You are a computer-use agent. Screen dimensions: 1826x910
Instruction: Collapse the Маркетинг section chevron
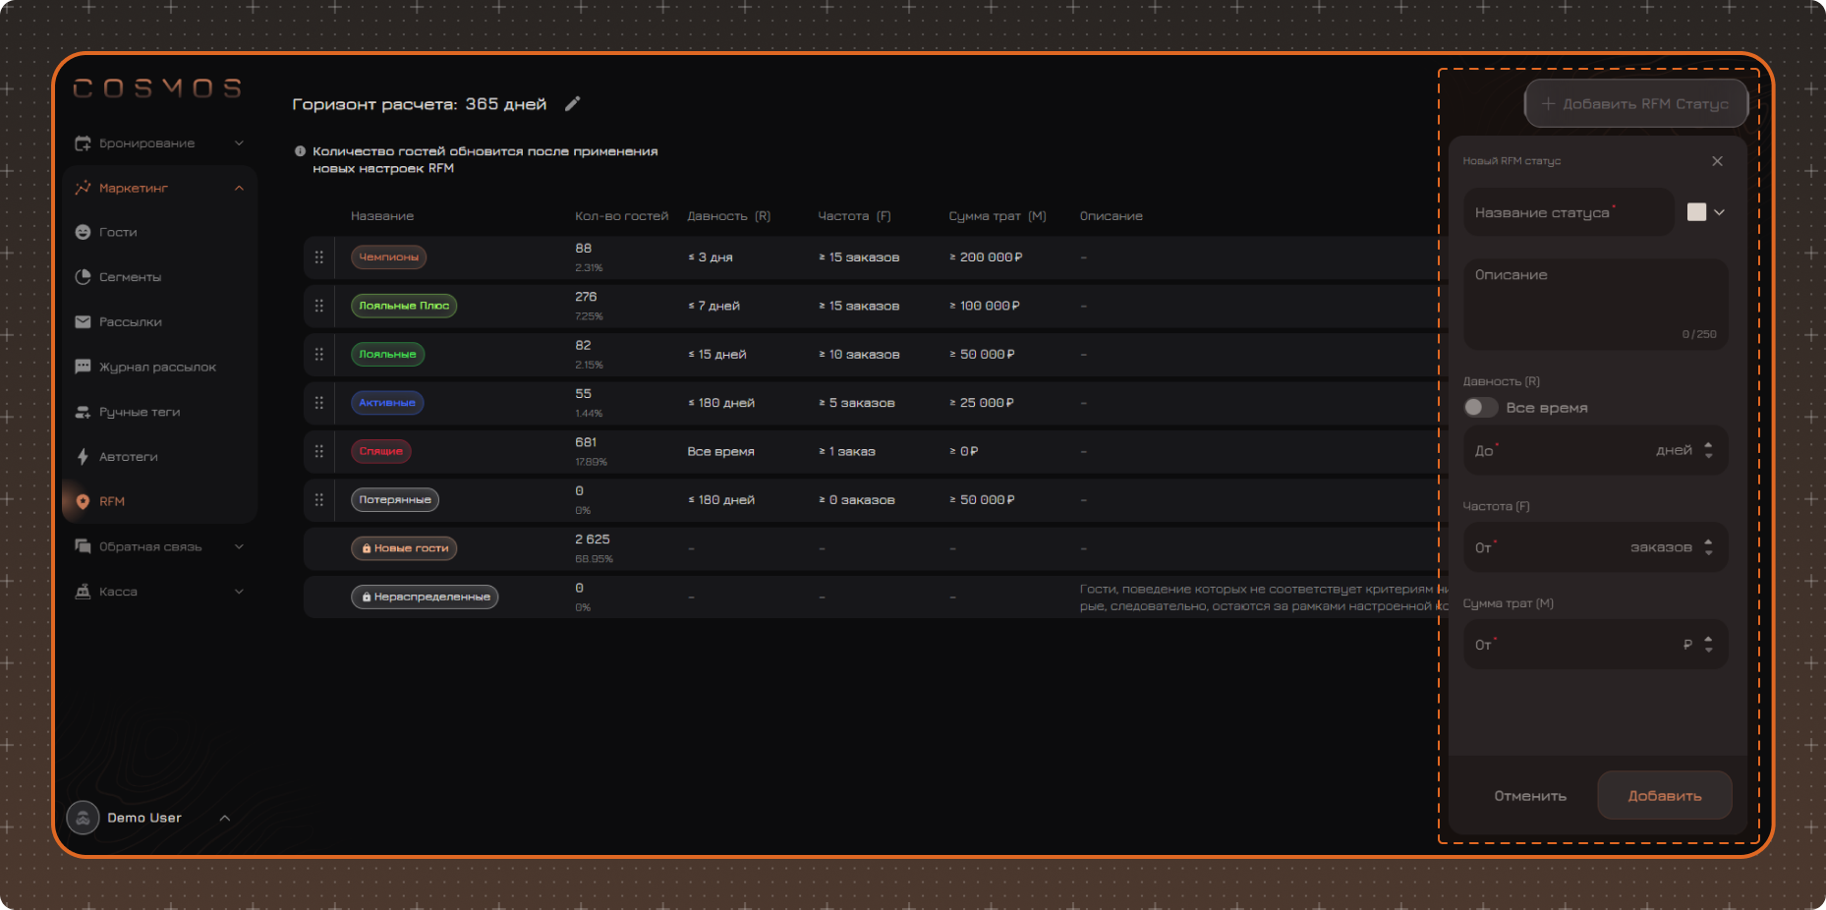(x=239, y=188)
